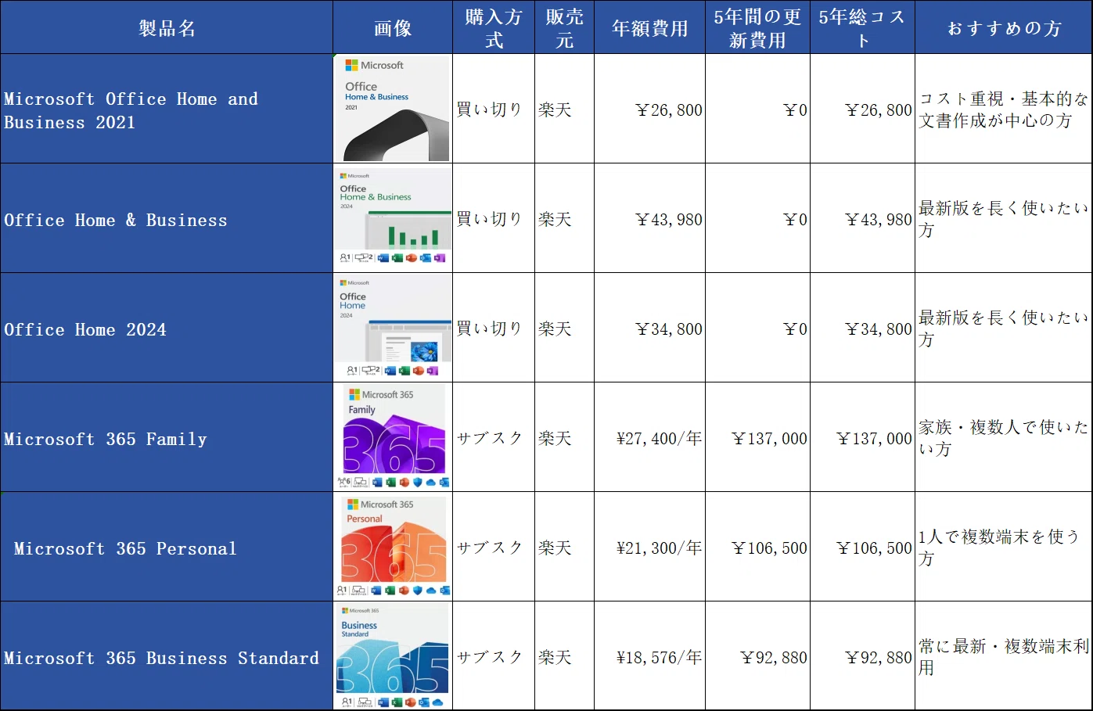Click 買い切り in the Office Home 2024 row
Viewport: 1093px width, 711px height.
pos(489,329)
